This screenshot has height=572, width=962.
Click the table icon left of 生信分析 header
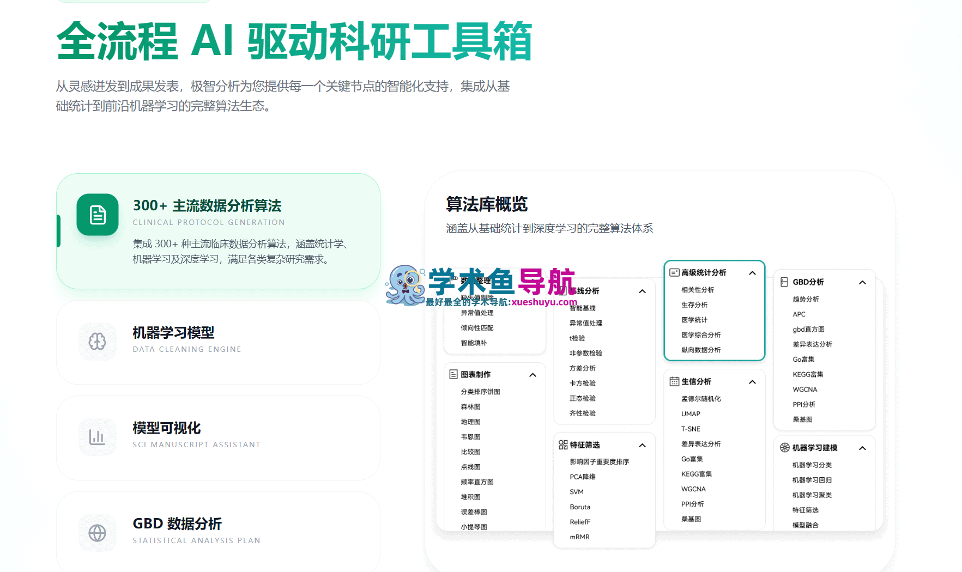674,381
